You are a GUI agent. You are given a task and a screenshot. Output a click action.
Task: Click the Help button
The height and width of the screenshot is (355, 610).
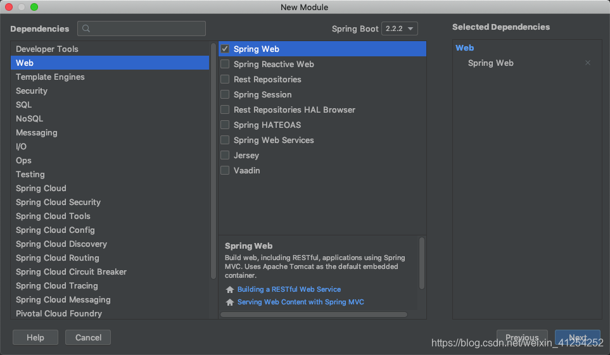[35, 337]
